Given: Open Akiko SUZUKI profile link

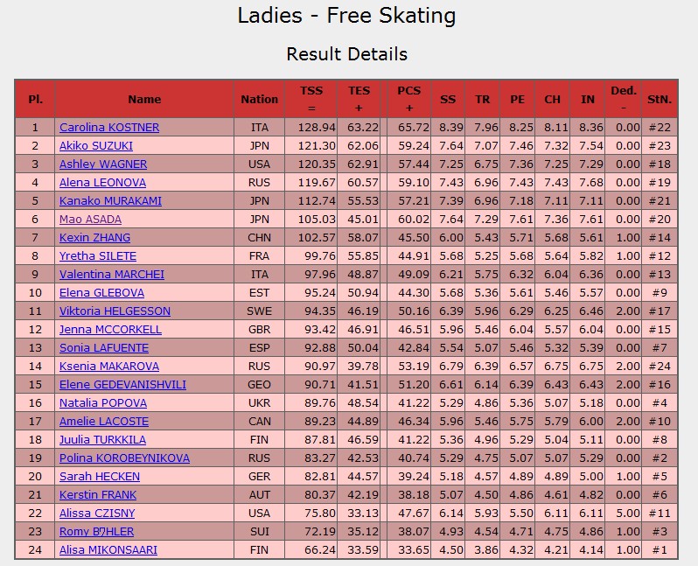Looking at the screenshot, I should tap(96, 145).
